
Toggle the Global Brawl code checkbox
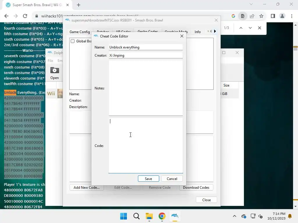72,41
